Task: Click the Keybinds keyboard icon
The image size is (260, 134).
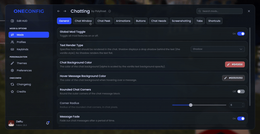Action: 12,49
